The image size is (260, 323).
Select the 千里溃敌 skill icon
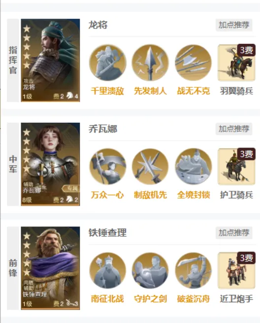[x=107, y=63]
